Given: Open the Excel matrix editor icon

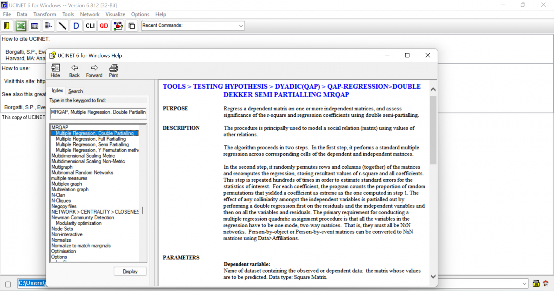Looking at the screenshot, I should [21, 26].
